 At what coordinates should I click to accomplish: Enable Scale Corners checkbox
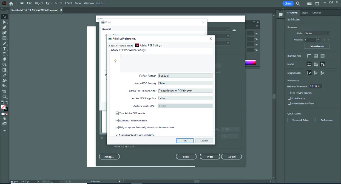[290, 98]
